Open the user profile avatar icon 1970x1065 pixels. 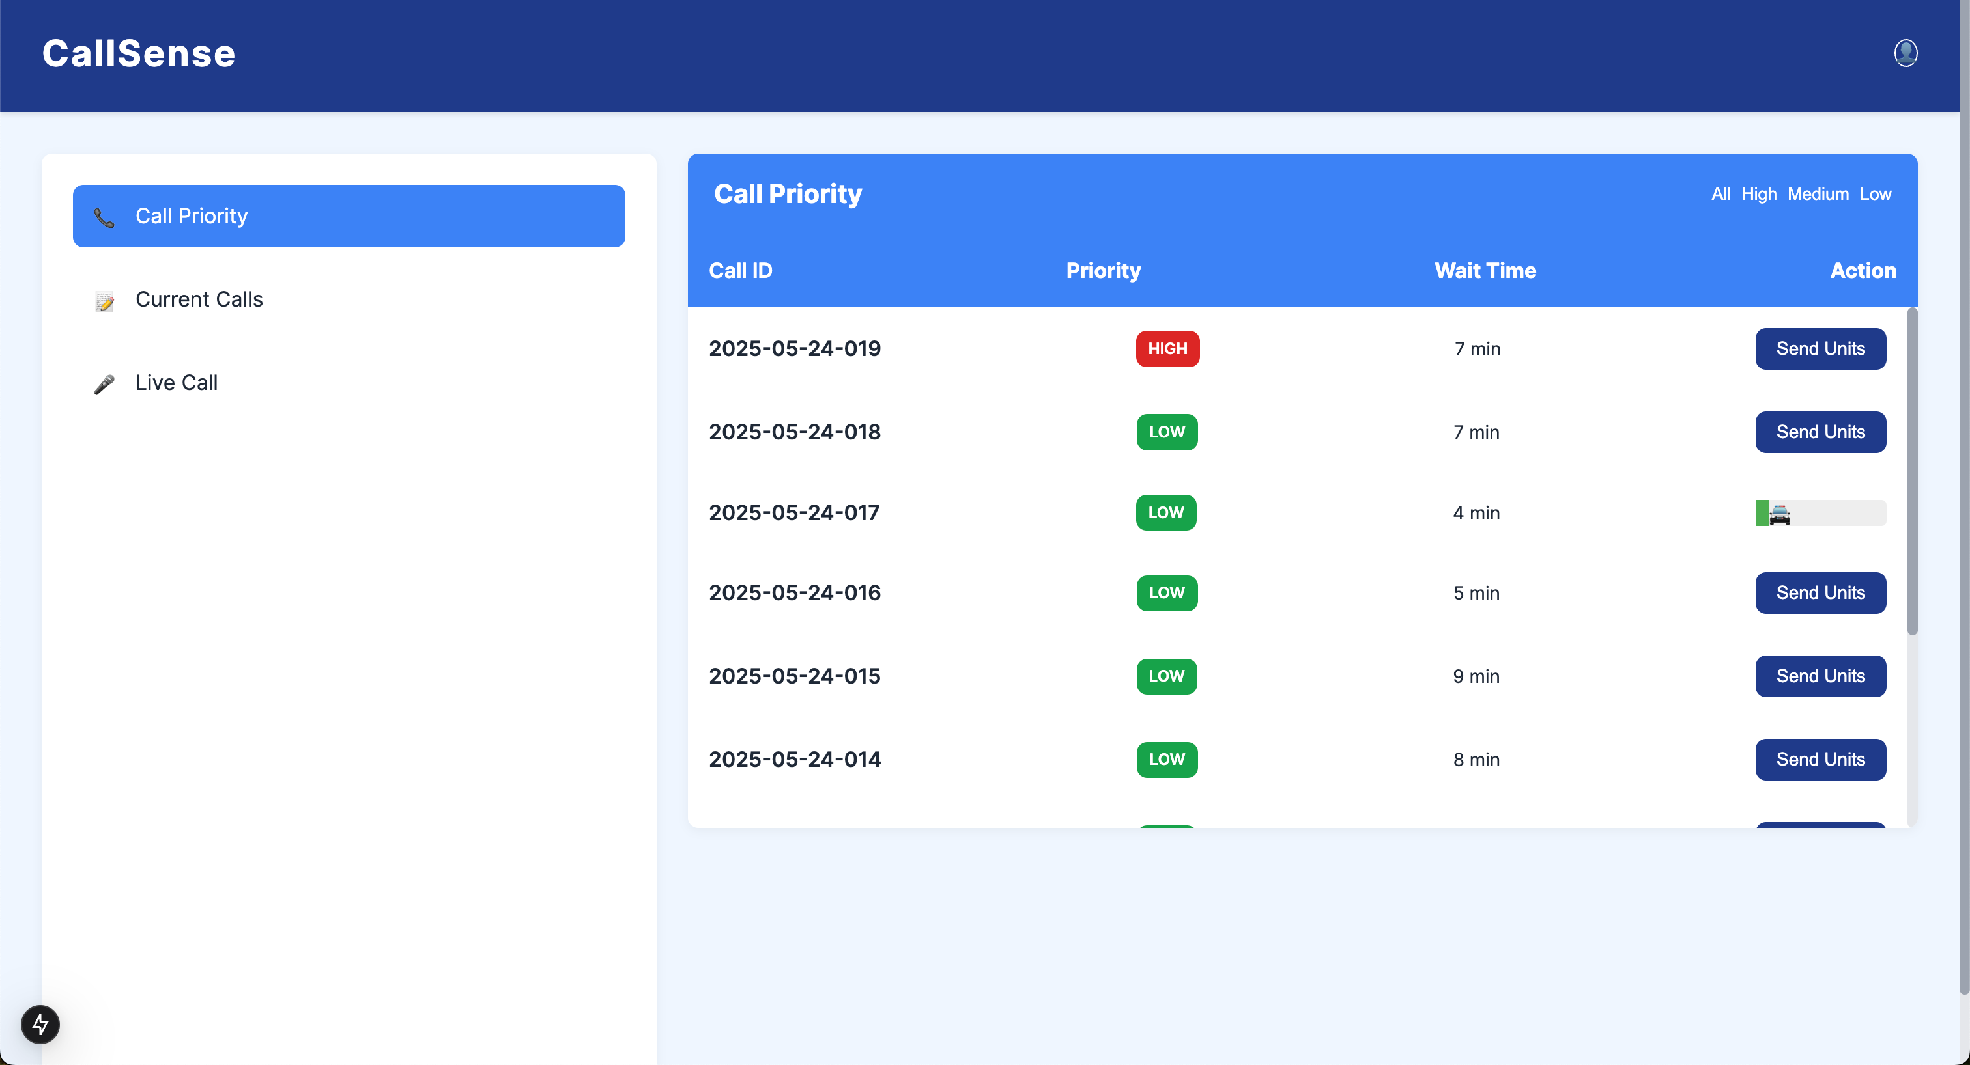coord(1905,53)
